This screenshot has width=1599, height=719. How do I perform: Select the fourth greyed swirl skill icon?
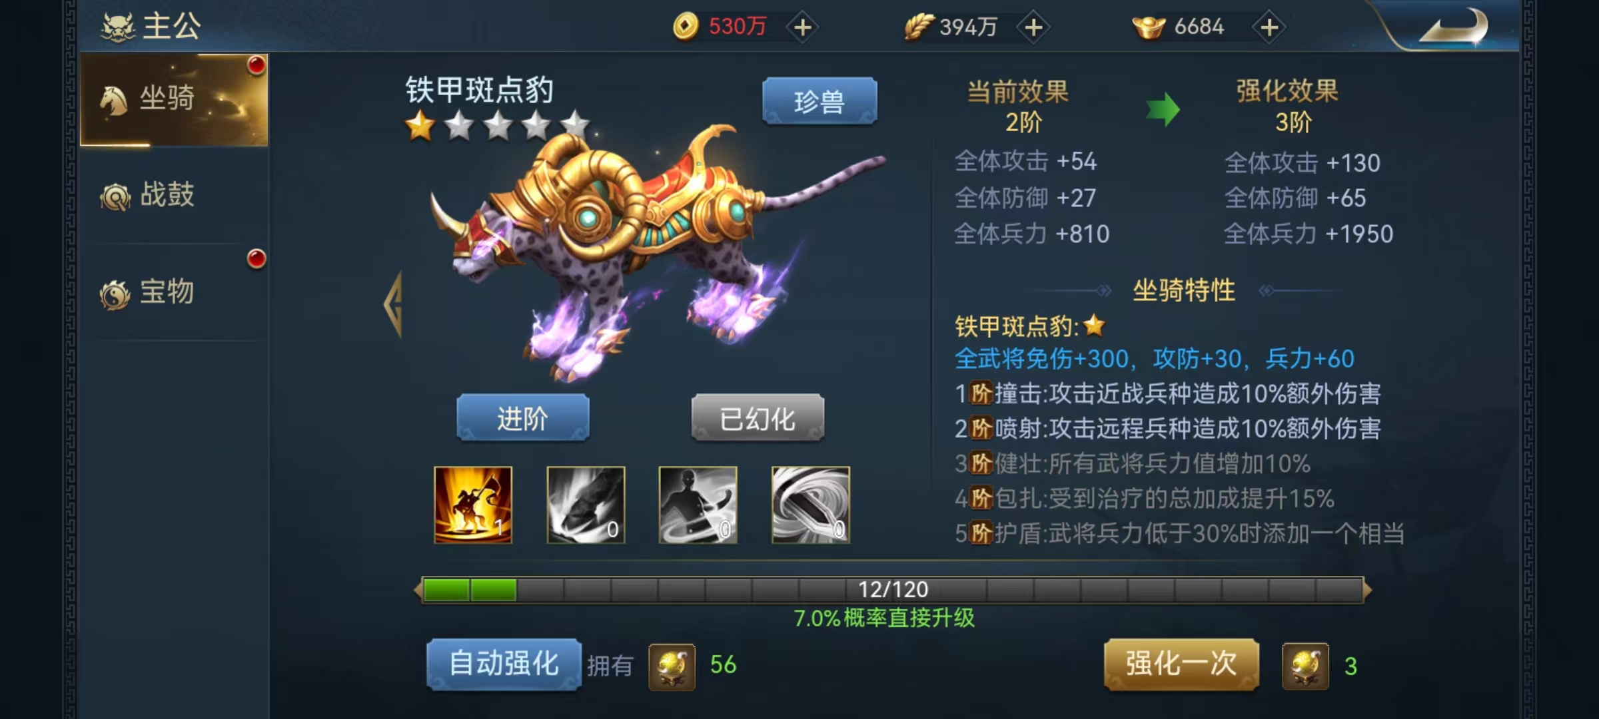(810, 505)
